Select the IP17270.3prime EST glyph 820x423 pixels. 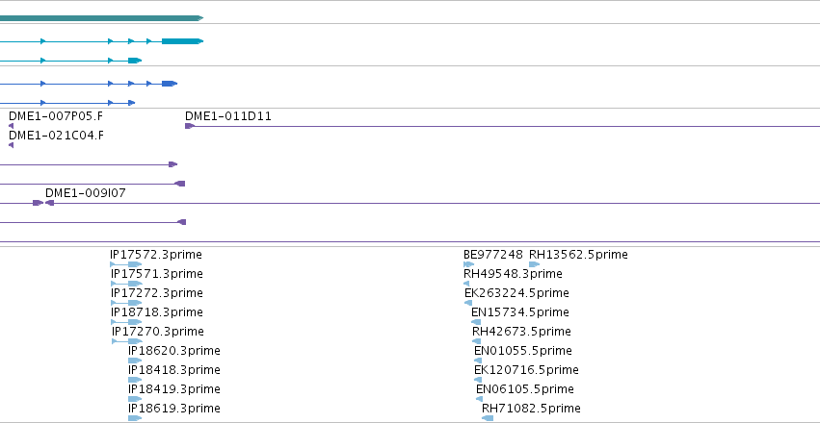point(127,341)
